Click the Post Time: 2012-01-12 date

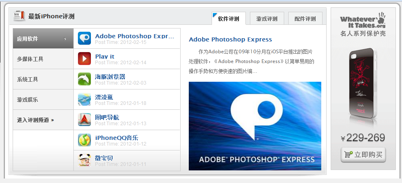point(121,144)
